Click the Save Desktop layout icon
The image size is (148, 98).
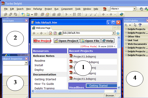coord(141,9)
